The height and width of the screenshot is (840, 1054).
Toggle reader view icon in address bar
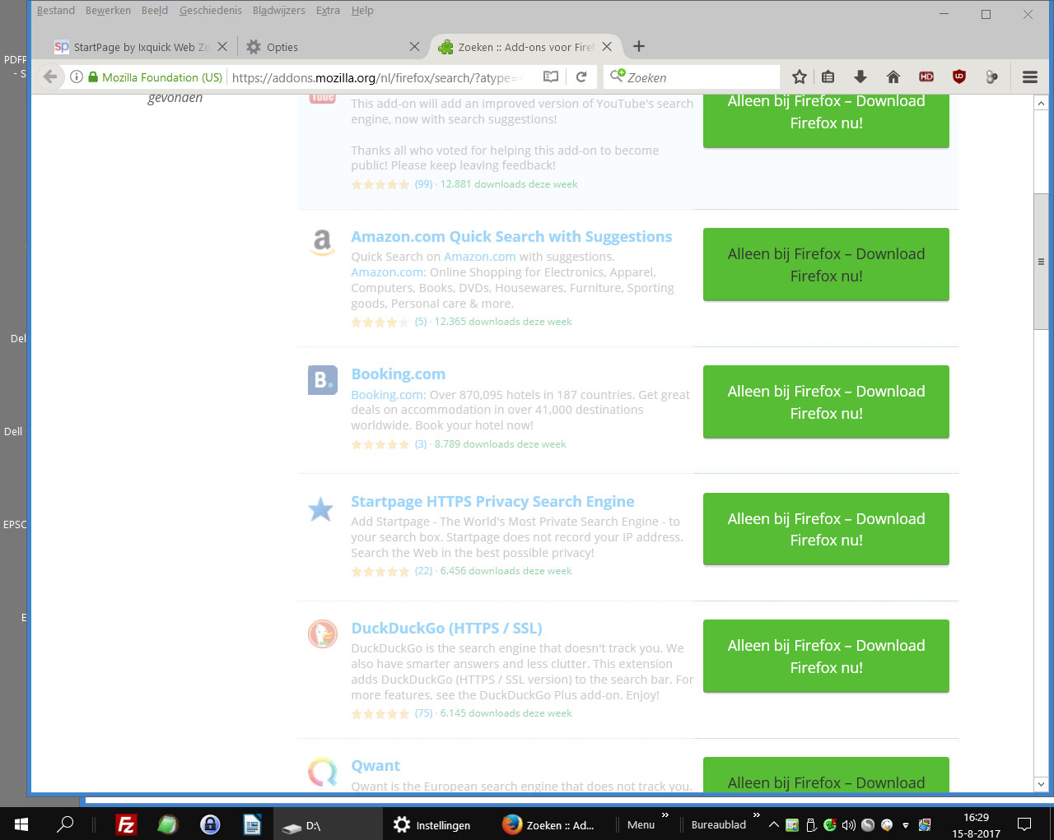[551, 77]
